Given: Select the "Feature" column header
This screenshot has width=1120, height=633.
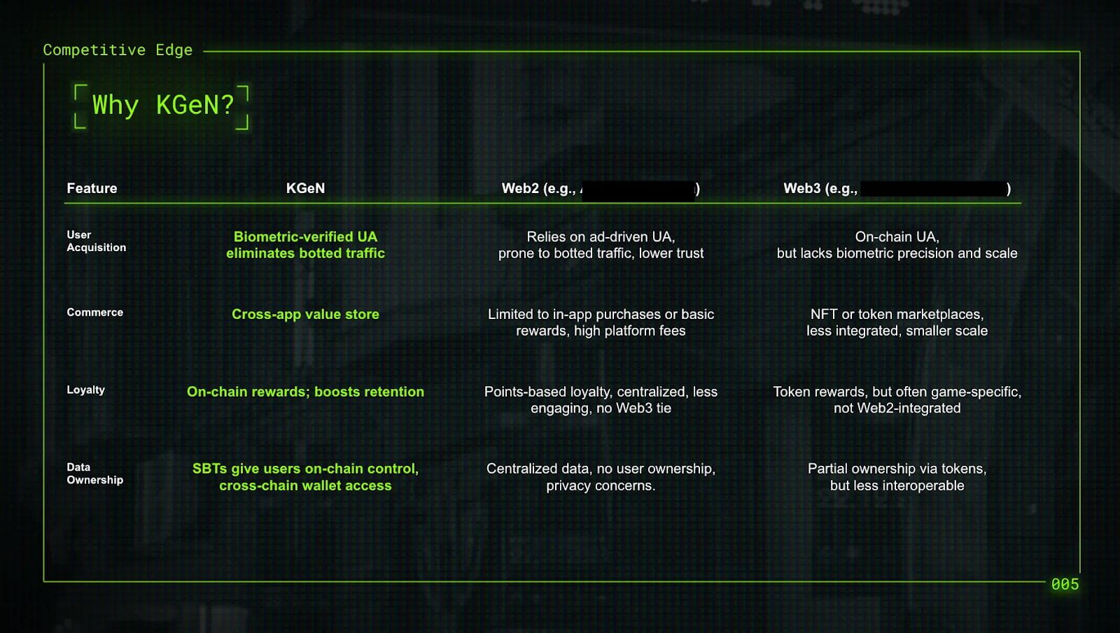Looking at the screenshot, I should 92,188.
